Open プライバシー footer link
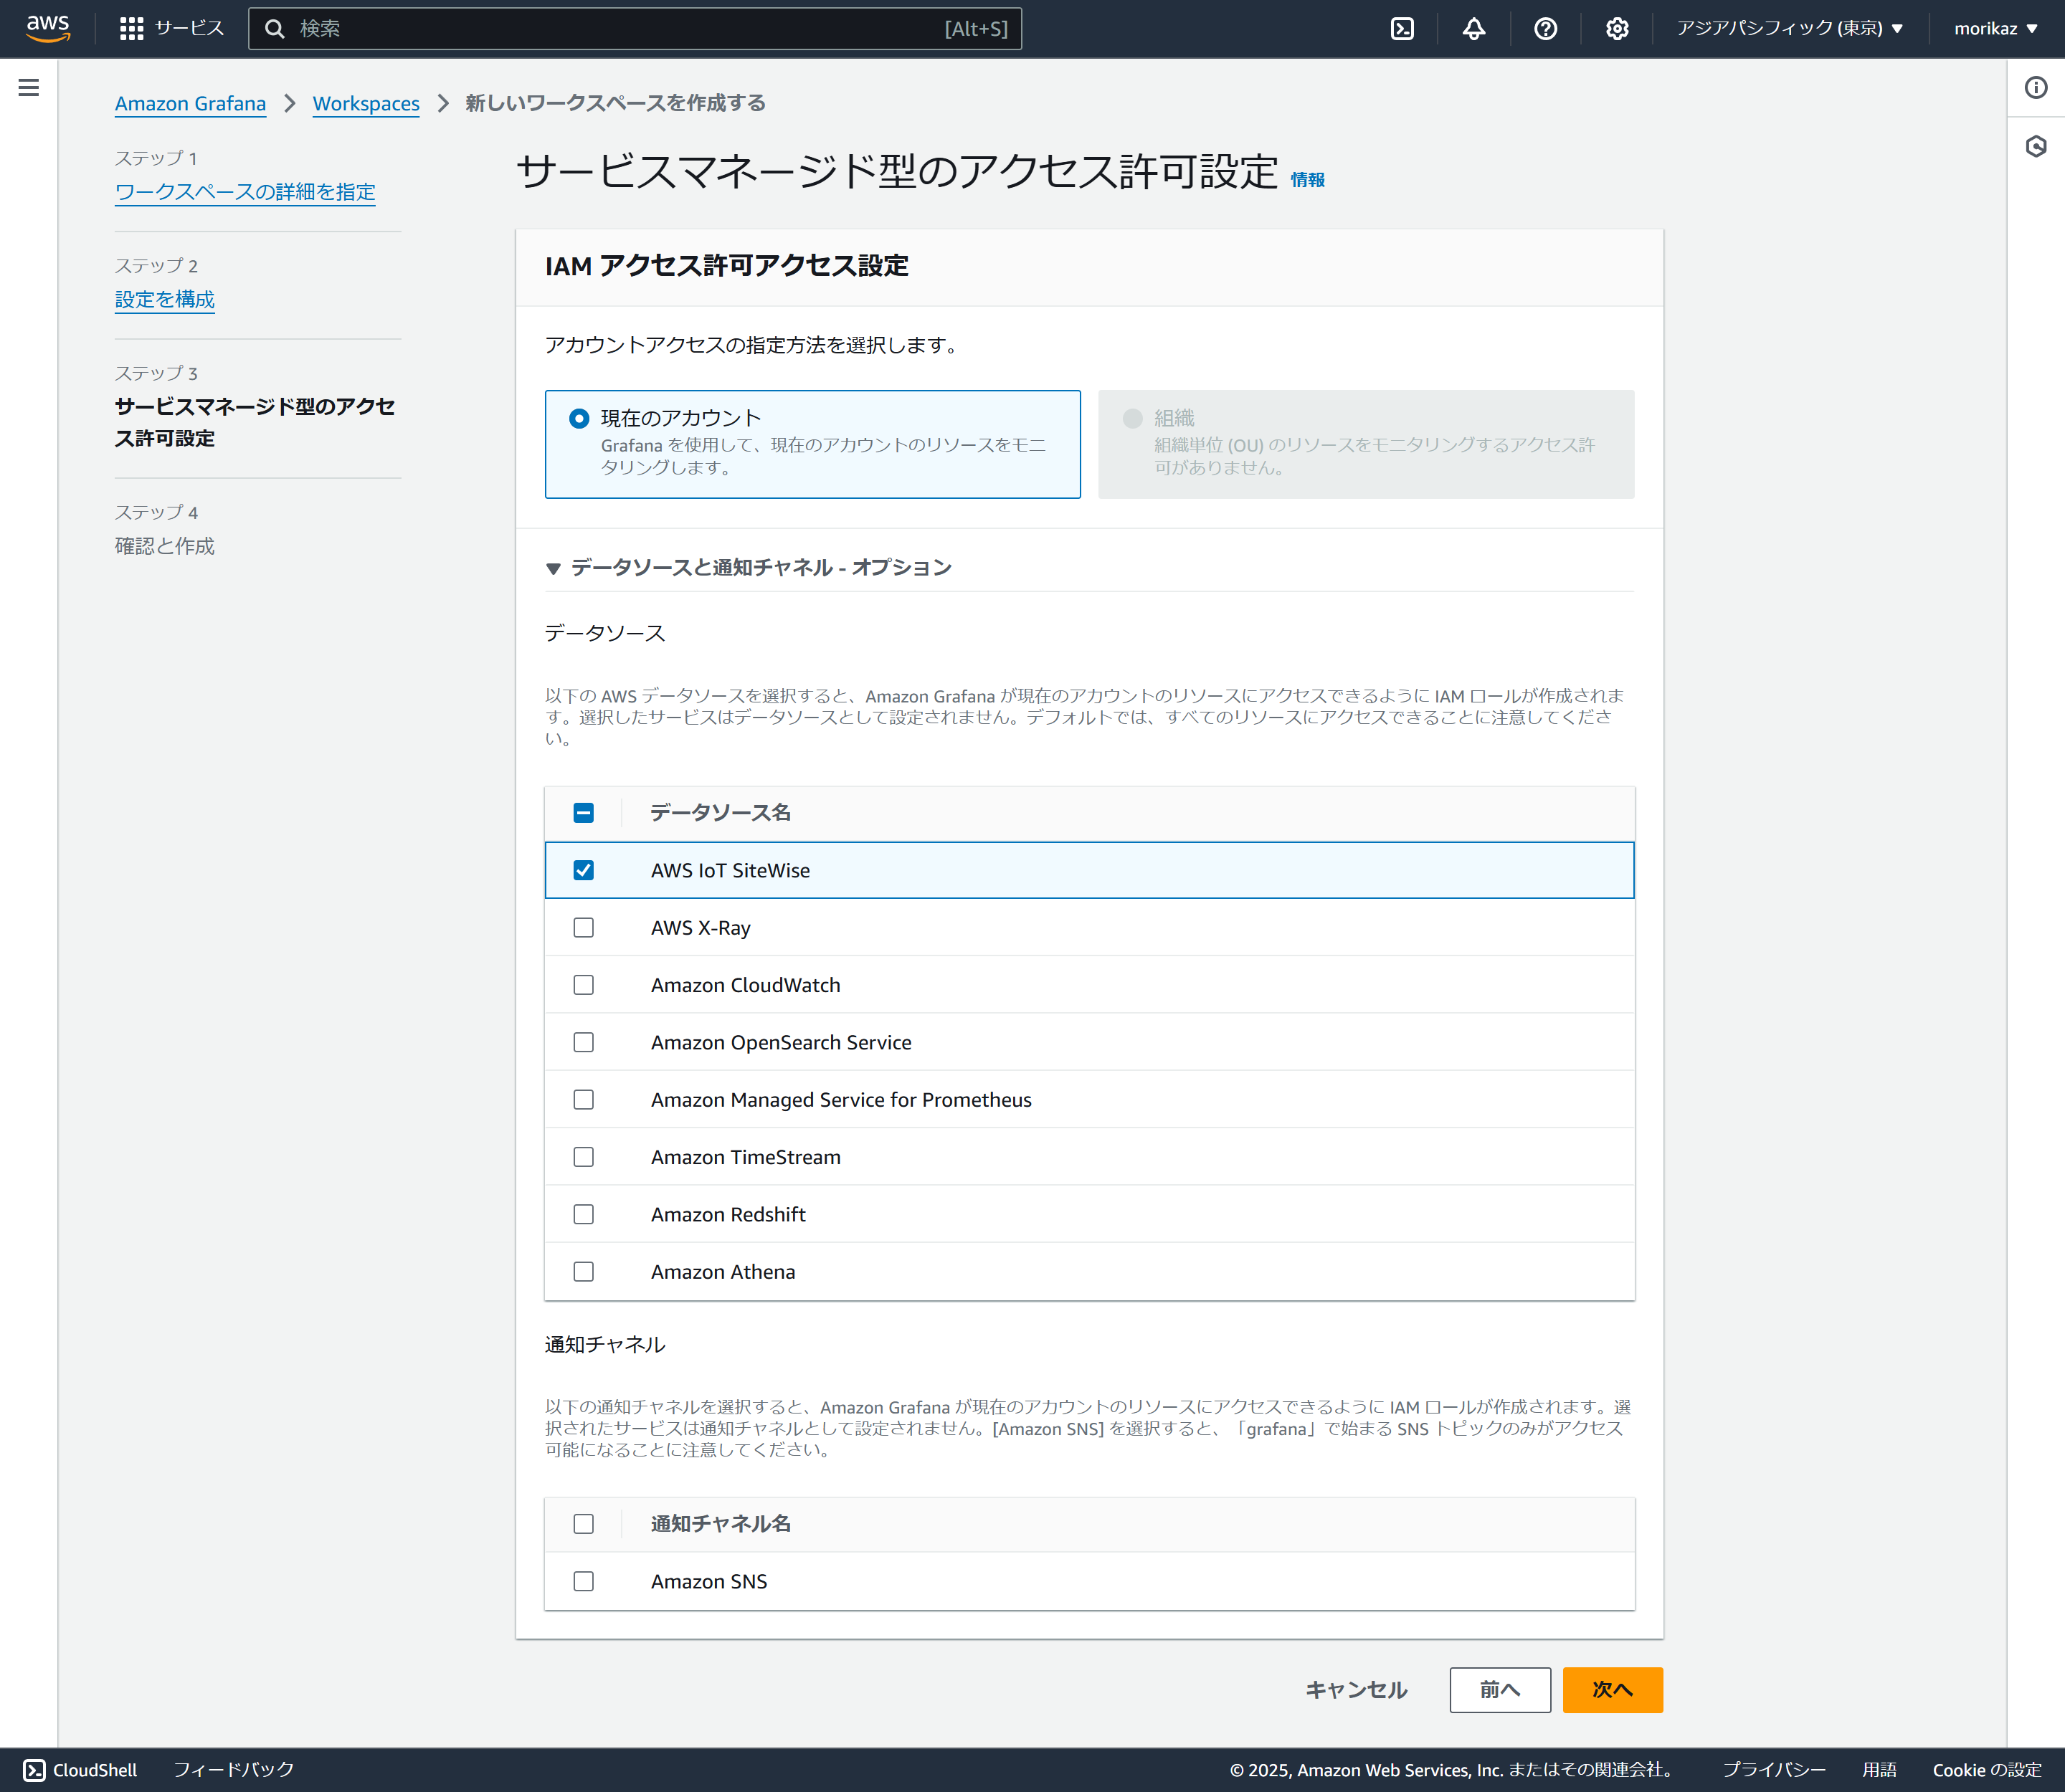This screenshot has height=1792, width=2065. (x=1774, y=1770)
